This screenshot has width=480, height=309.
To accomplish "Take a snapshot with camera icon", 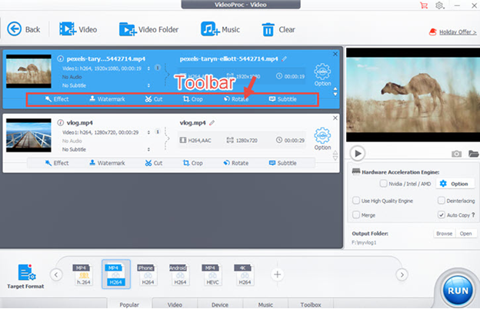I will click(x=456, y=154).
